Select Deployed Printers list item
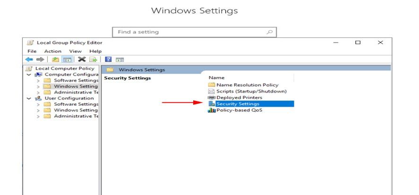419x195 pixels. pos(239,97)
